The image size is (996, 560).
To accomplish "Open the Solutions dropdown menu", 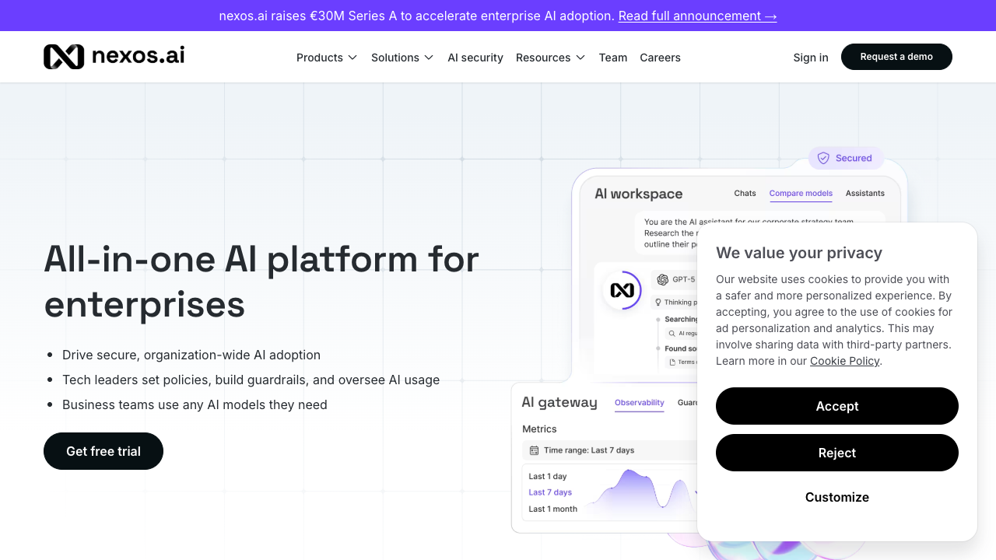I will coord(402,58).
